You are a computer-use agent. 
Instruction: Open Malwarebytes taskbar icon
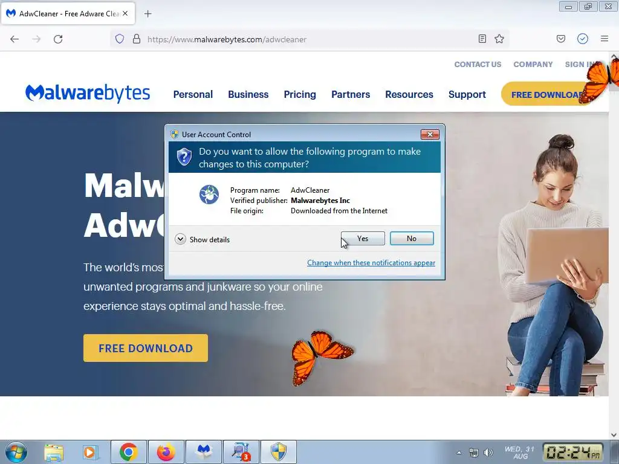(x=204, y=452)
